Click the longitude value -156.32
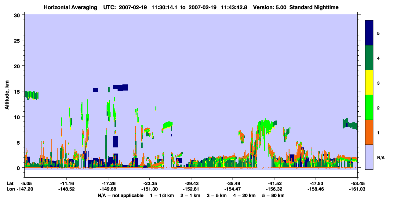This screenshot has width=397, height=204. click(x=274, y=189)
